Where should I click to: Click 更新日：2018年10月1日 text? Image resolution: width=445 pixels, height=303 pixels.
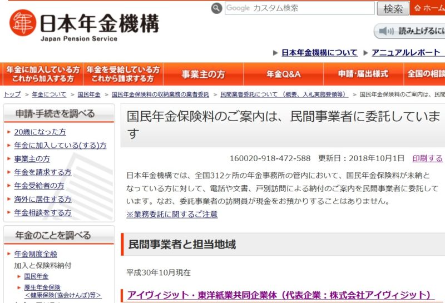[x=361, y=158]
